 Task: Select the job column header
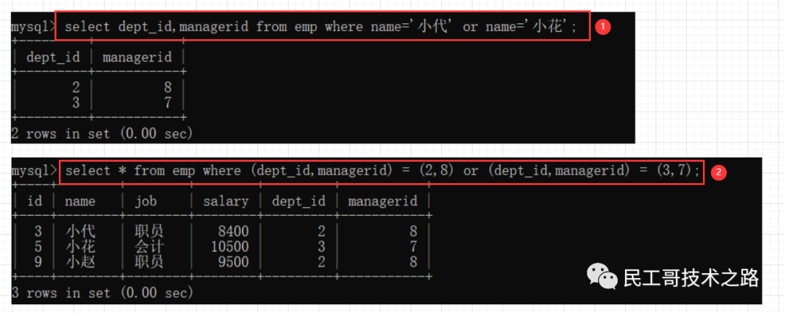click(145, 201)
